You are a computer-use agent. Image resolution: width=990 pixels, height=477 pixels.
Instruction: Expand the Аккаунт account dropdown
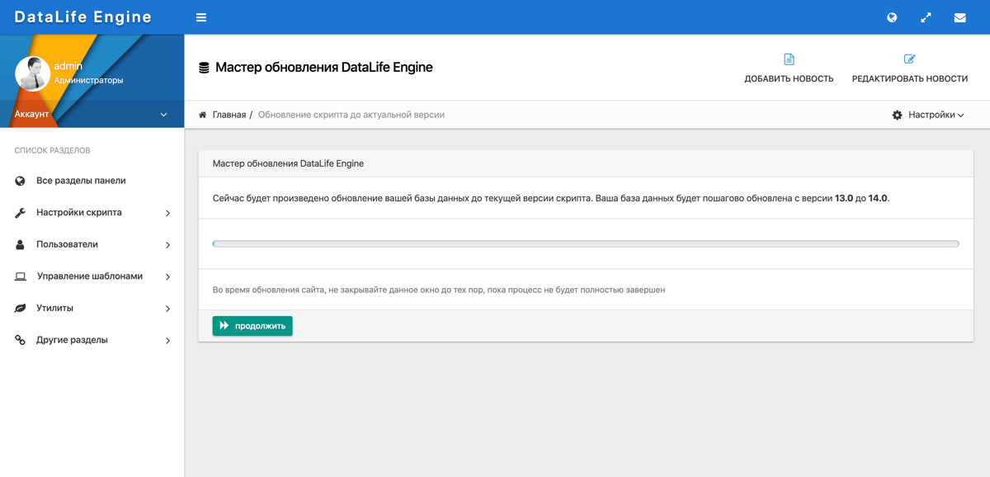pyautogui.click(x=92, y=114)
